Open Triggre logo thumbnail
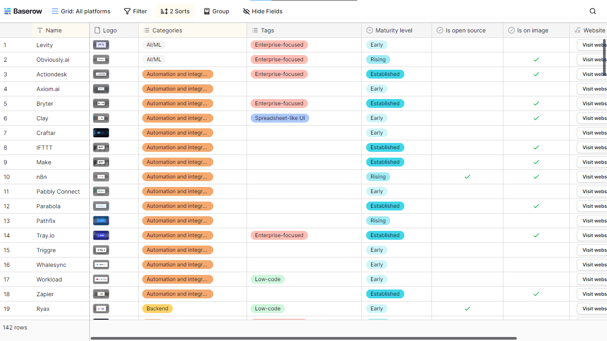The width and height of the screenshot is (607, 341). [x=101, y=250]
